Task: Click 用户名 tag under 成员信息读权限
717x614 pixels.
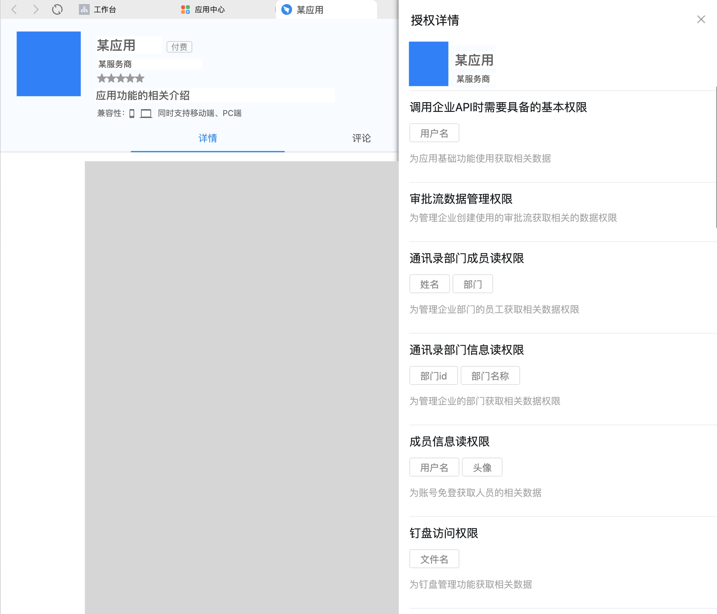Action: pos(434,467)
